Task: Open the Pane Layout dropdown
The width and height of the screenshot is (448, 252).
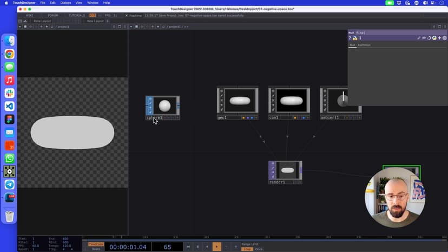Action: [x=42, y=21]
